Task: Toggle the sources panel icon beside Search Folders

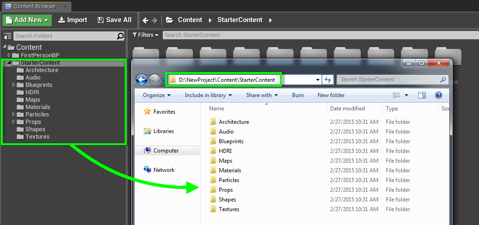Action: (7, 36)
